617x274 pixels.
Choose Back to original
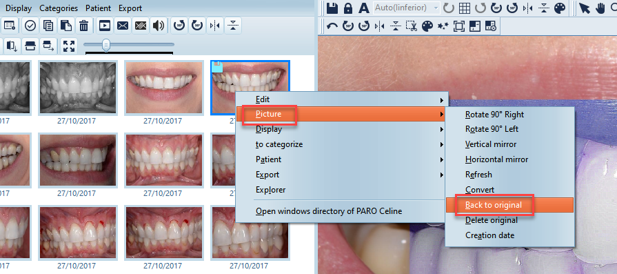509,205
